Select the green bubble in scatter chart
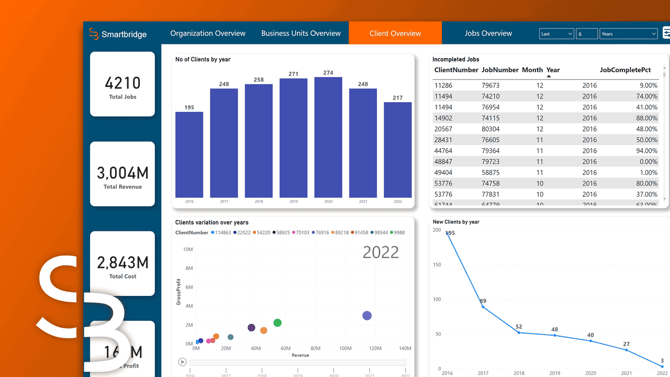Image resolution: width=670 pixels, height=377 pixels. point(277,323)
